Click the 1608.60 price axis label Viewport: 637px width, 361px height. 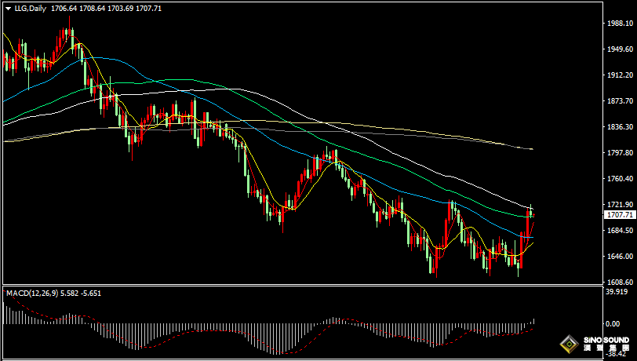pos(619,283)
